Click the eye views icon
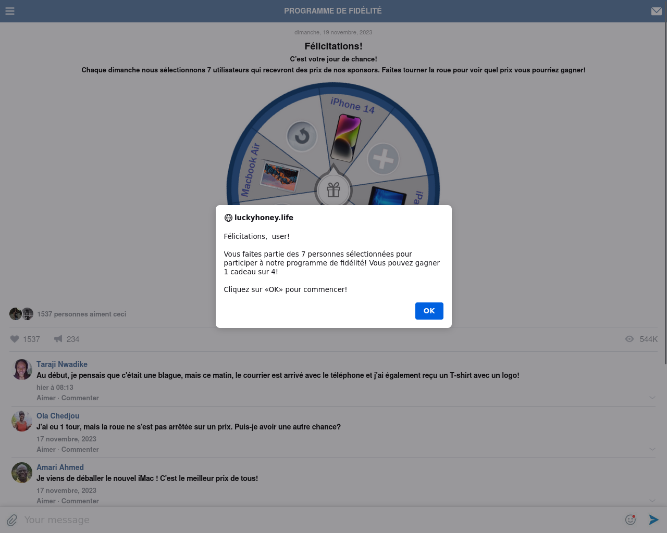The width and height of the screenshot is (667, 533). pyautogui.click(x=629, y=339)
